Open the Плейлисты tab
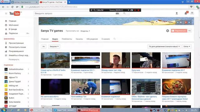The height and width of the screenshot is (112, 200). click(67, 39)
